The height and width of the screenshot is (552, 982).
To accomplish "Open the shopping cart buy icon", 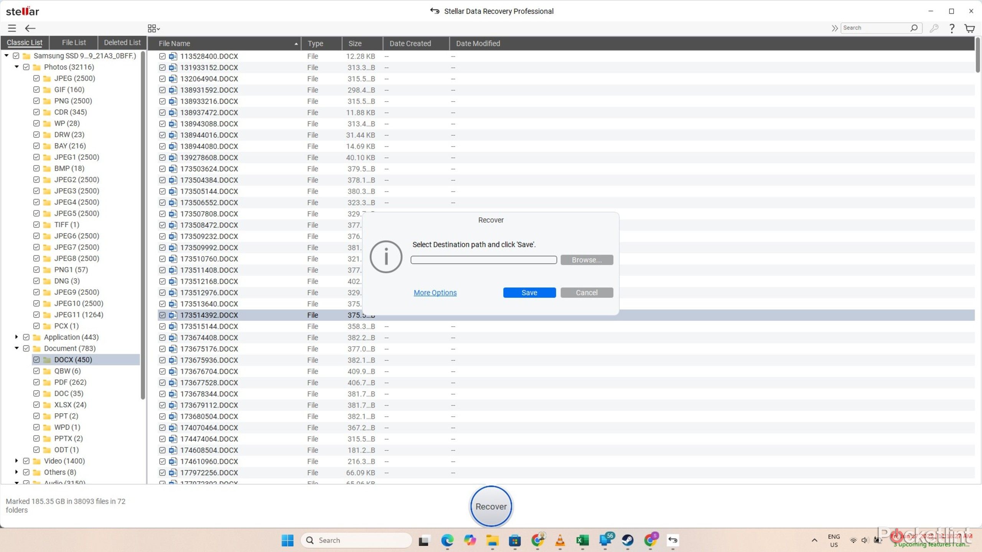I will click(x=969, y=28).
